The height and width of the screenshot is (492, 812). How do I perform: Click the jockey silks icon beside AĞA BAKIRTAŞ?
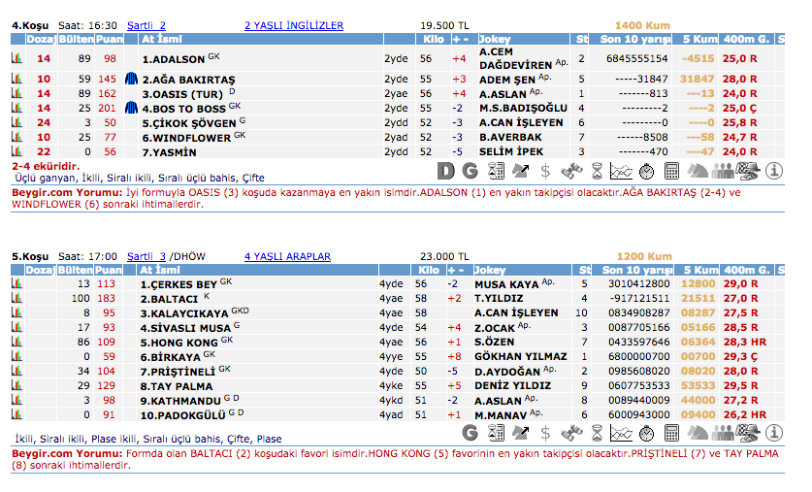[x=131, y=80]
